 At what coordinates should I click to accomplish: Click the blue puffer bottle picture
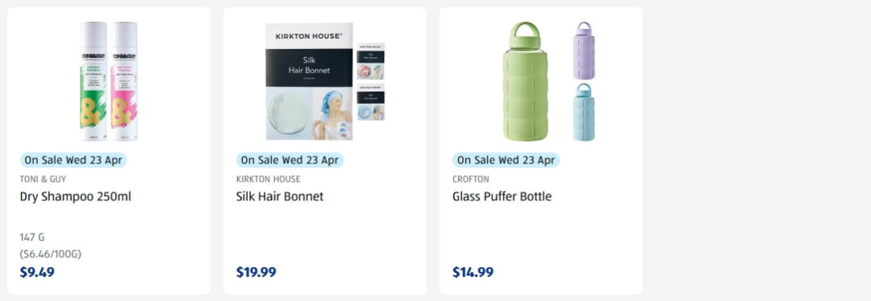(x=583, y=112)
